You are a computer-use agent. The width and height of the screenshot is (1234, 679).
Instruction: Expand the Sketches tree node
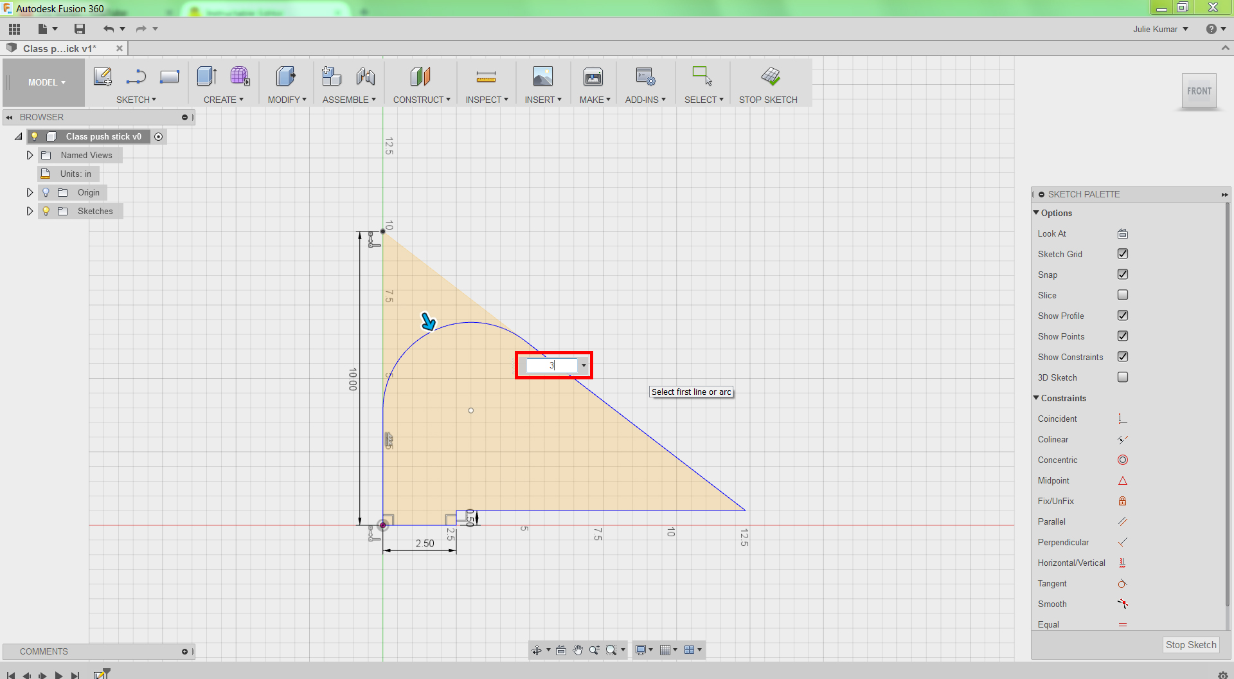(x=30, y=211)
